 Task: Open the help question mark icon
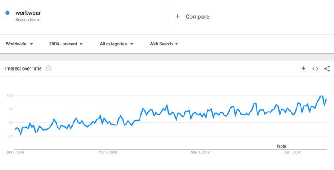coord(49,68)
